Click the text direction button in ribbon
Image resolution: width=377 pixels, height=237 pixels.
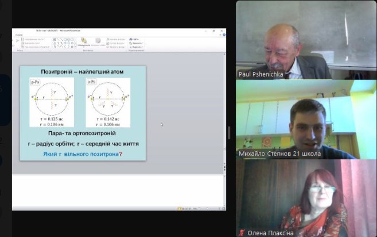(x=36, y=39)
